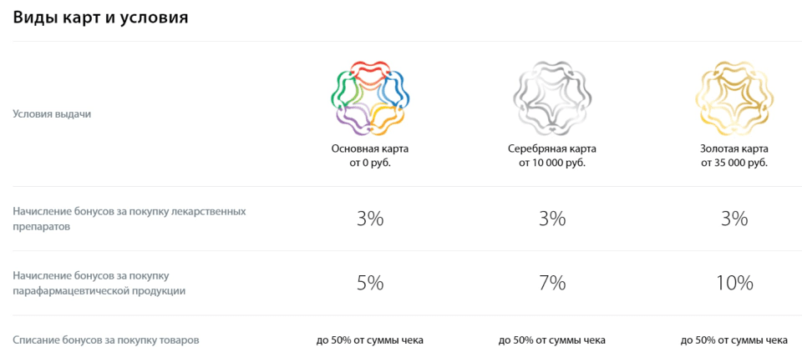Select the 'Золотая карта от 35 000 руб.' label

click(733, 156)
